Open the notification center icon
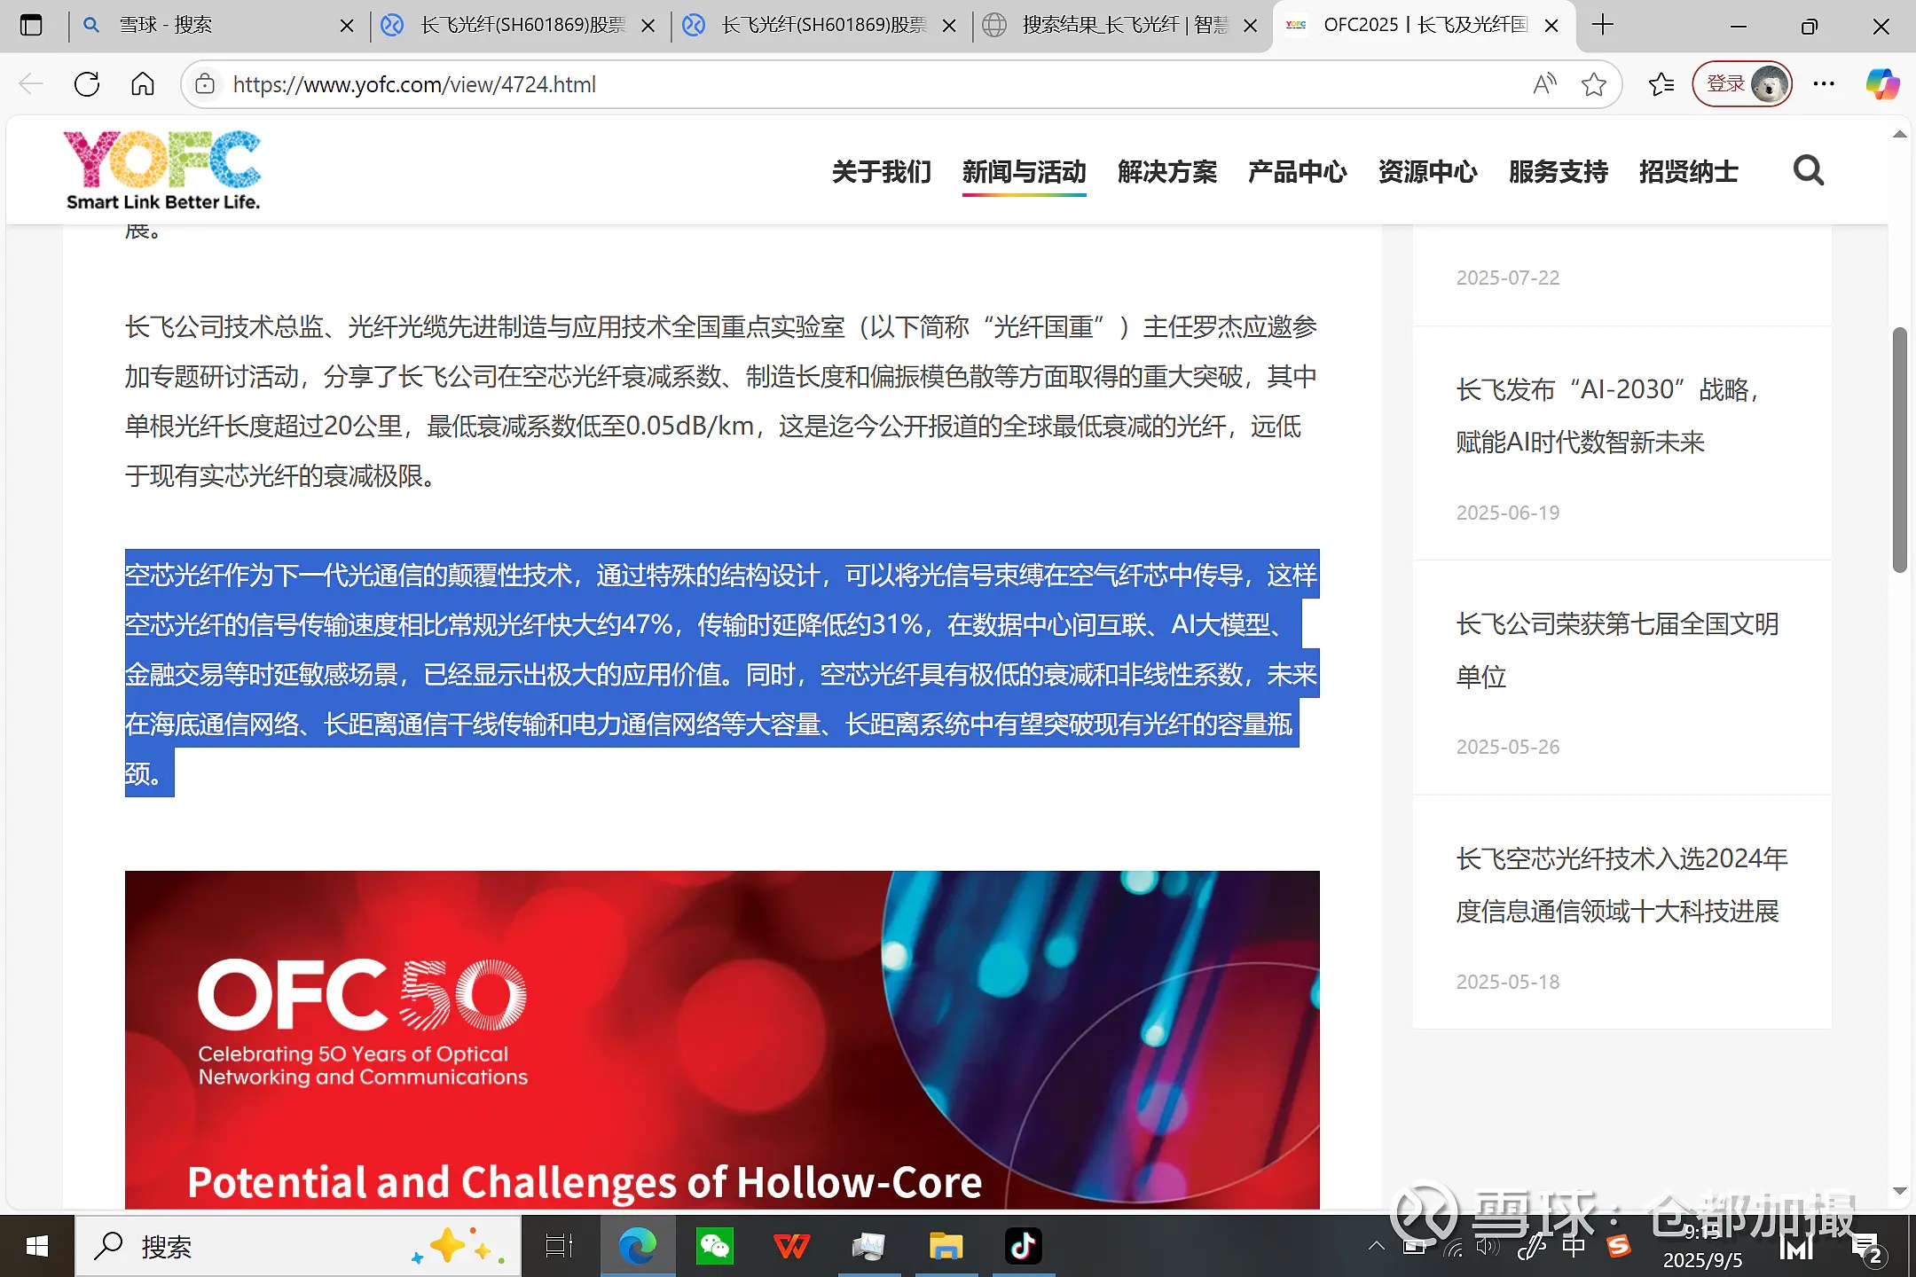The width and height of the screenshot is (1916, 1277). click(1867, 1249)
